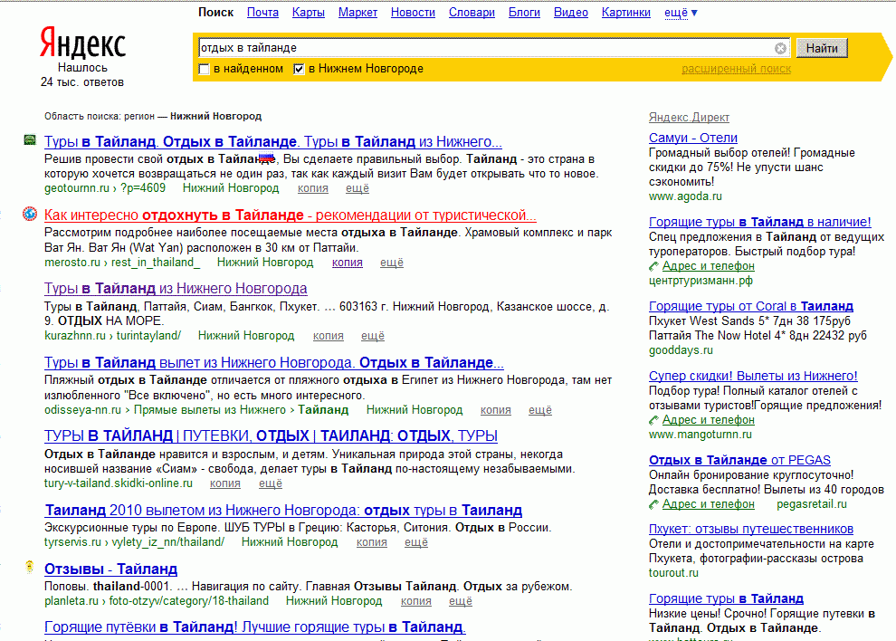Open the Почта service tab
896x641 pixels.
[262, 13]
